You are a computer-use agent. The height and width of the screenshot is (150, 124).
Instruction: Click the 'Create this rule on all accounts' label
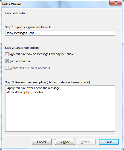click(30, 68)
